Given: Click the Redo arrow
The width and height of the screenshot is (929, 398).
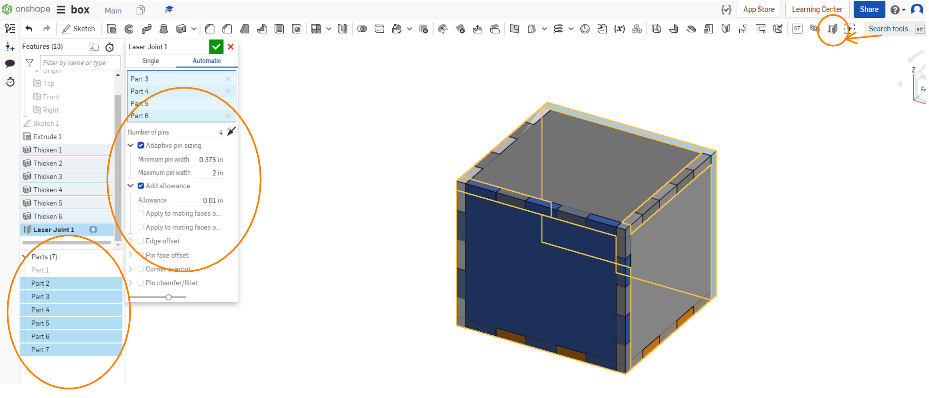Looking at the screenshot, I should coord(47,29).
